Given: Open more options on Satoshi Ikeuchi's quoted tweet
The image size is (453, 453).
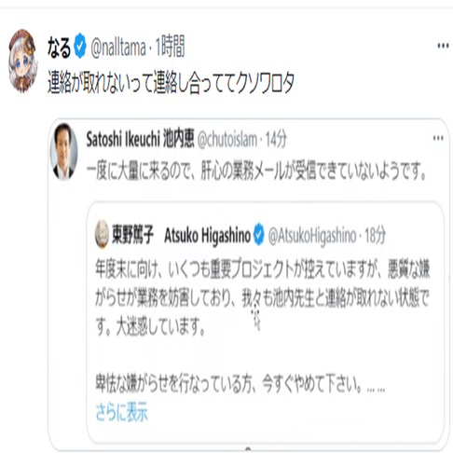Looking at the screenshot, I should (438, 138).
